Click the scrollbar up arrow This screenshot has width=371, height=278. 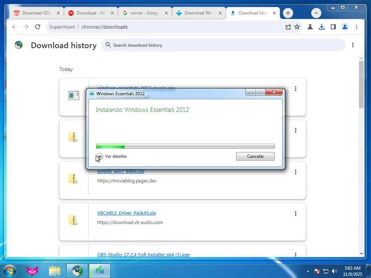tap(361, 58)
